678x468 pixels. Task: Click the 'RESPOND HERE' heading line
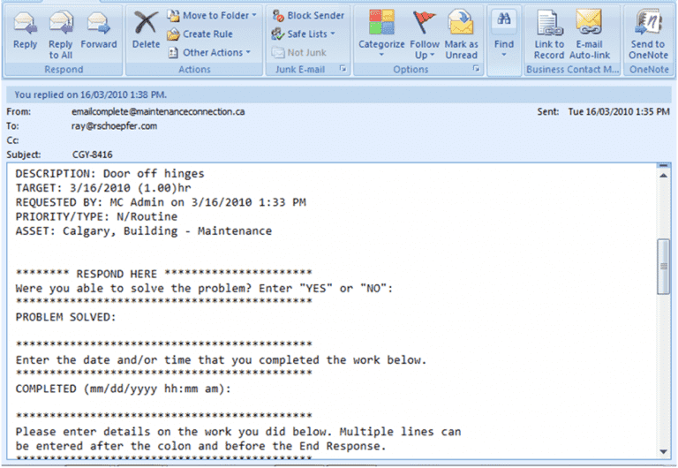pyautogui.click(x=163, y=274)
